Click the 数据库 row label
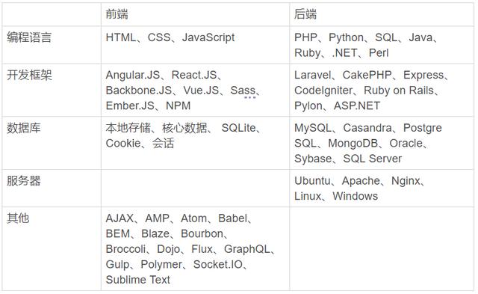The image size is (478, 294). [x=24, y=128]
